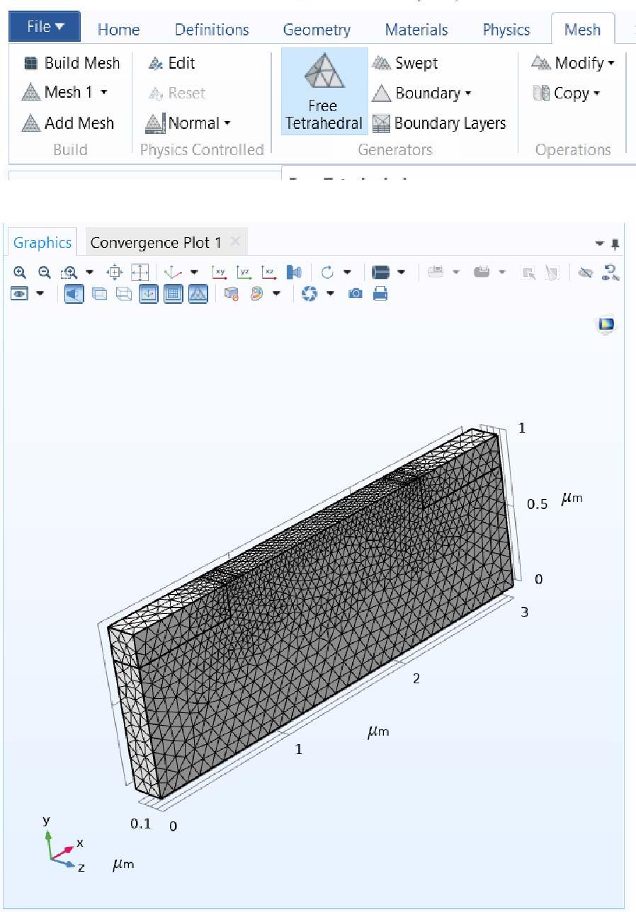Close the Convergence Plot 1 tab

pyautogui.click(x=235, y=241)
